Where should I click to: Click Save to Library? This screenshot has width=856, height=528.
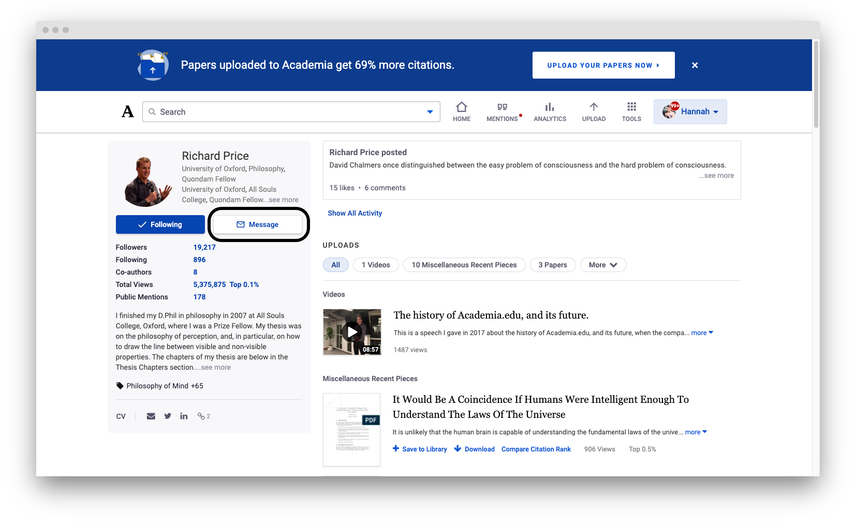pyautogui.click(x=420, y=449)
